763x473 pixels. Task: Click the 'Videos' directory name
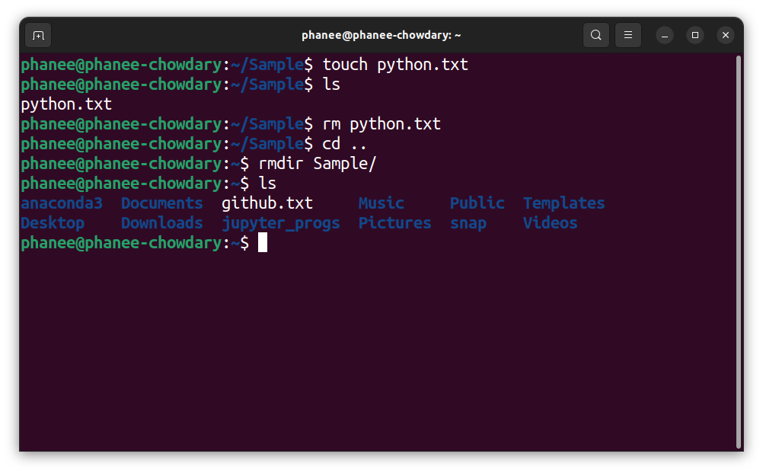[x=550, y=223]
